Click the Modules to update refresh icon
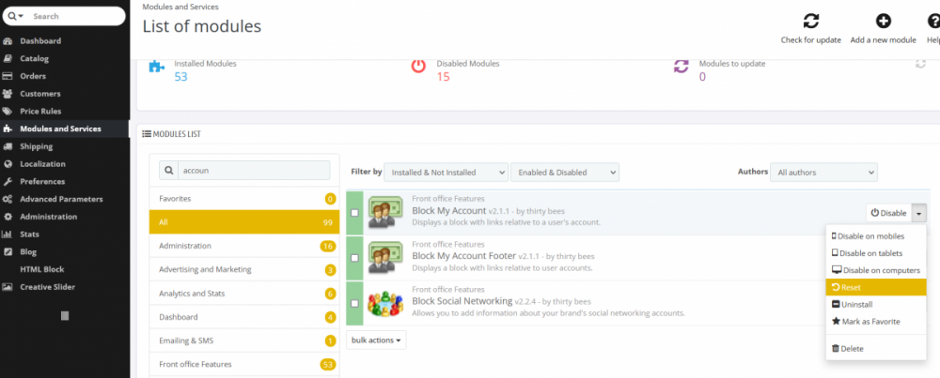The height and width of the screenshot is (378, 940). coord(681,67)
